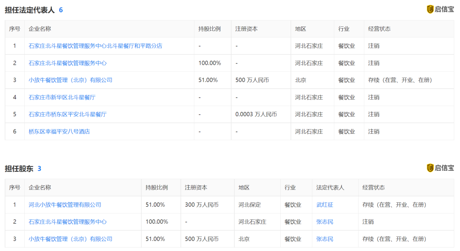Click 51.00% in 河北小放牛餐饮管理有限公司 row
This screenshot has width=460, height=251.
coord(155,205)
